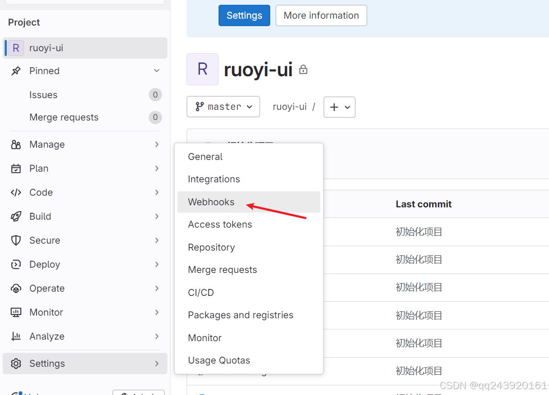549x395 pixels.
Task: Open General settings from flyout
Action: click(x=249, y=157)
